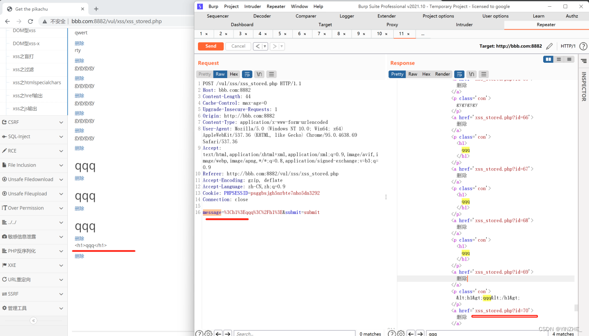This screenshot has height=336, width=589.
Task: Switch to the Extender tab
Action: point(387,16)
